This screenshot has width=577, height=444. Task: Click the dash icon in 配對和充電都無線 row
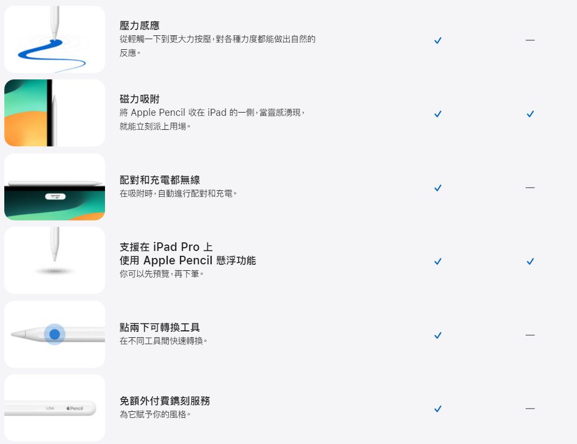click(x=530, y=188)
